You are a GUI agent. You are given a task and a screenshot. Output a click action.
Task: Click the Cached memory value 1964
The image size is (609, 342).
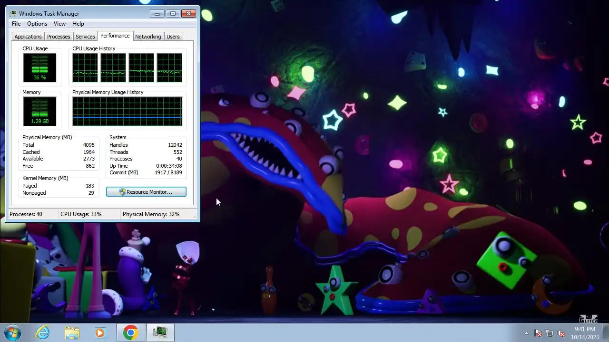click(89, 152)
